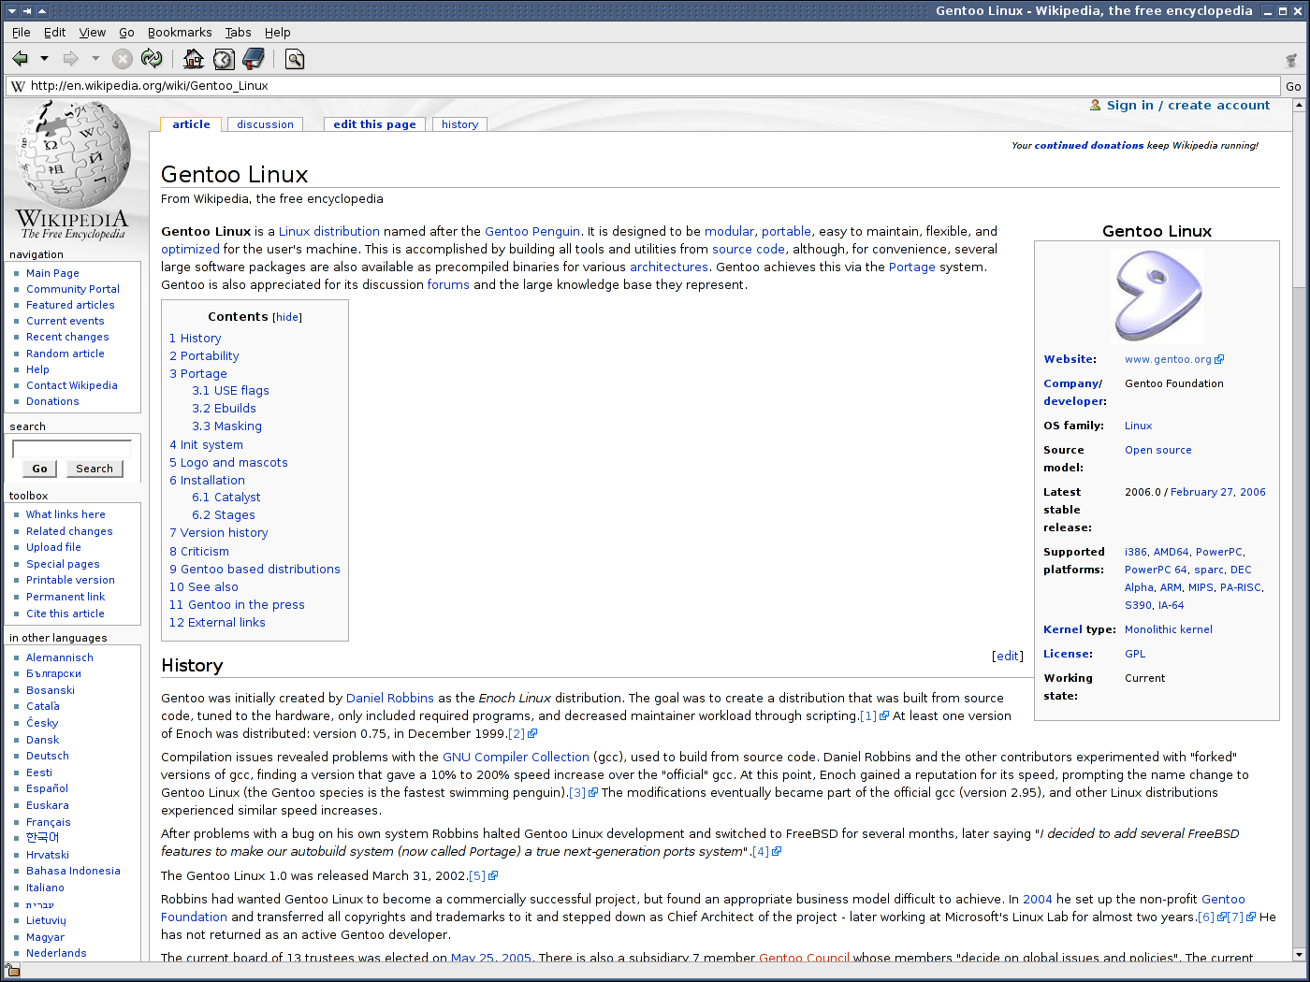Open the continued donations link

[x=1089, y=146]
